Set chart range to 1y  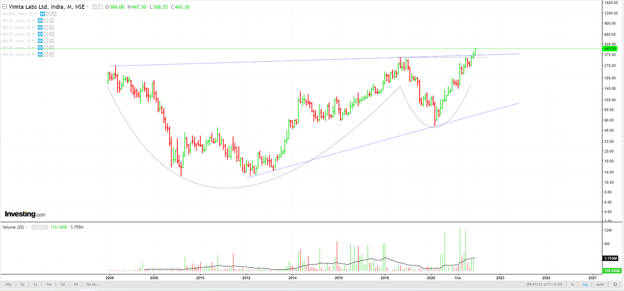coord(35,284)
